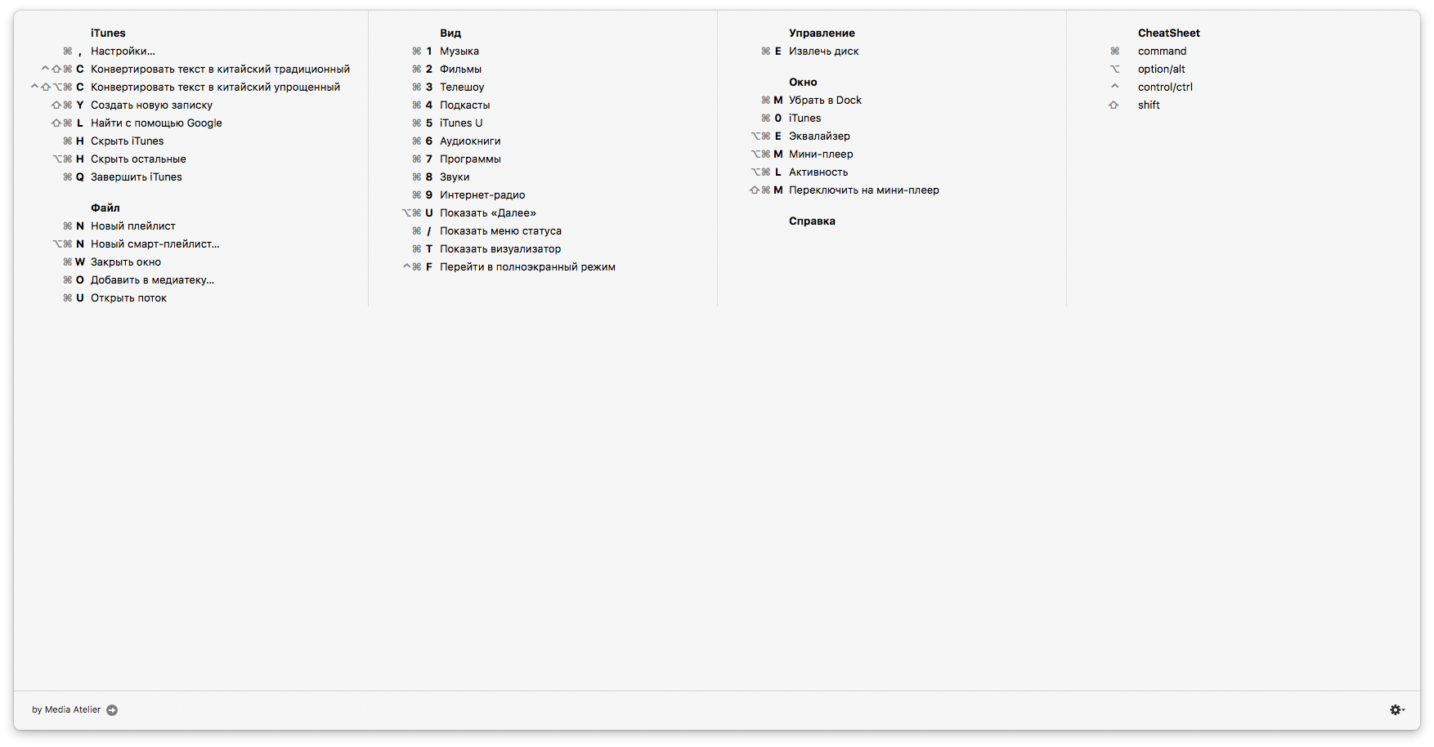This screenshot has width=1434, height=747.
Task: Open the by Media Atelier link
Action: pos(66,710)
